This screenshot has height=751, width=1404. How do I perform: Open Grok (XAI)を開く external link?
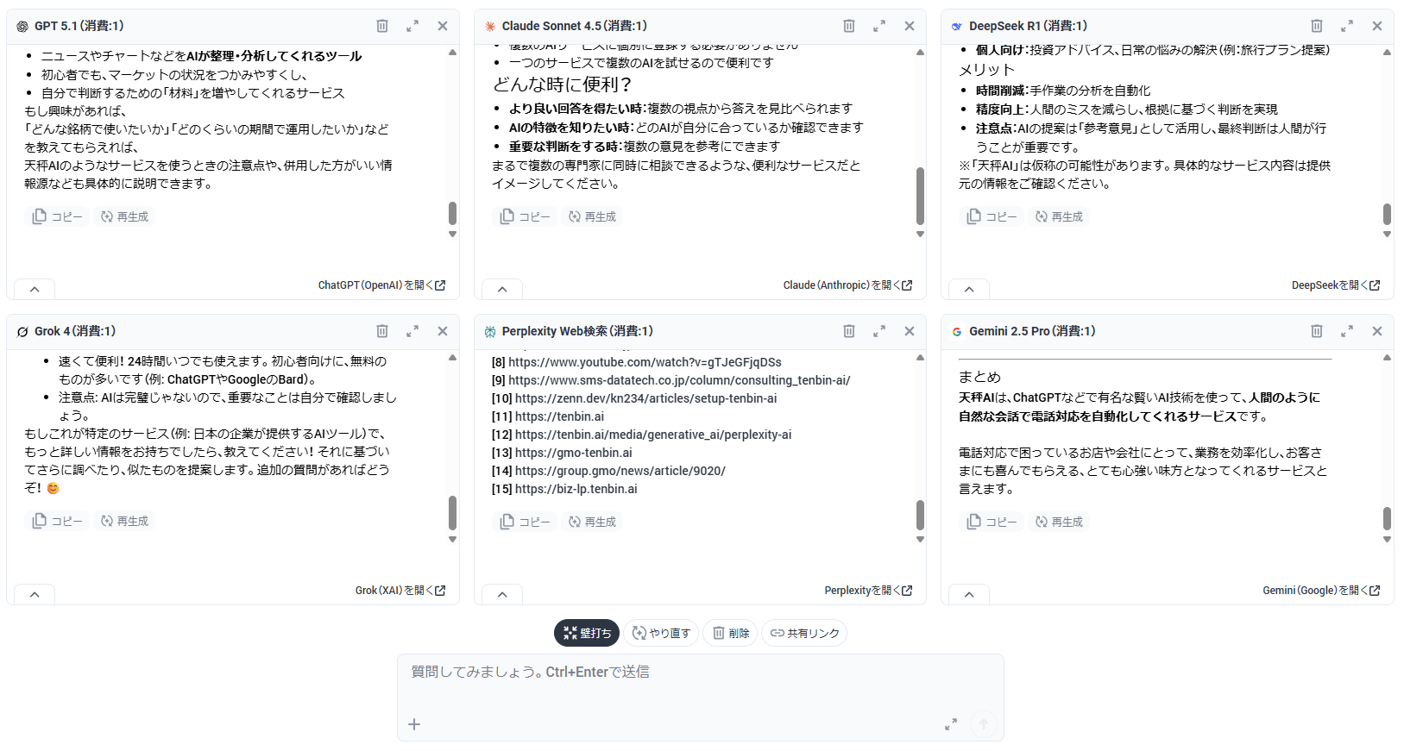[x=400, y=591]
